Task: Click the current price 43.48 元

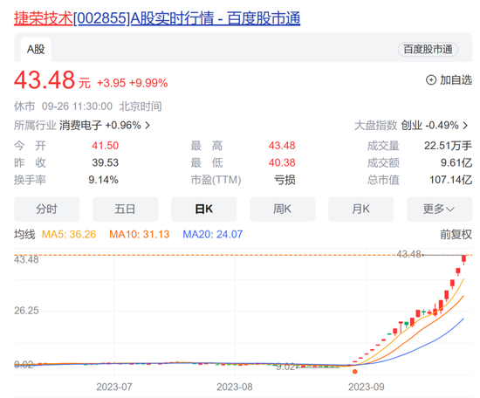Action: pyautogui.click(x=52, y=80)
